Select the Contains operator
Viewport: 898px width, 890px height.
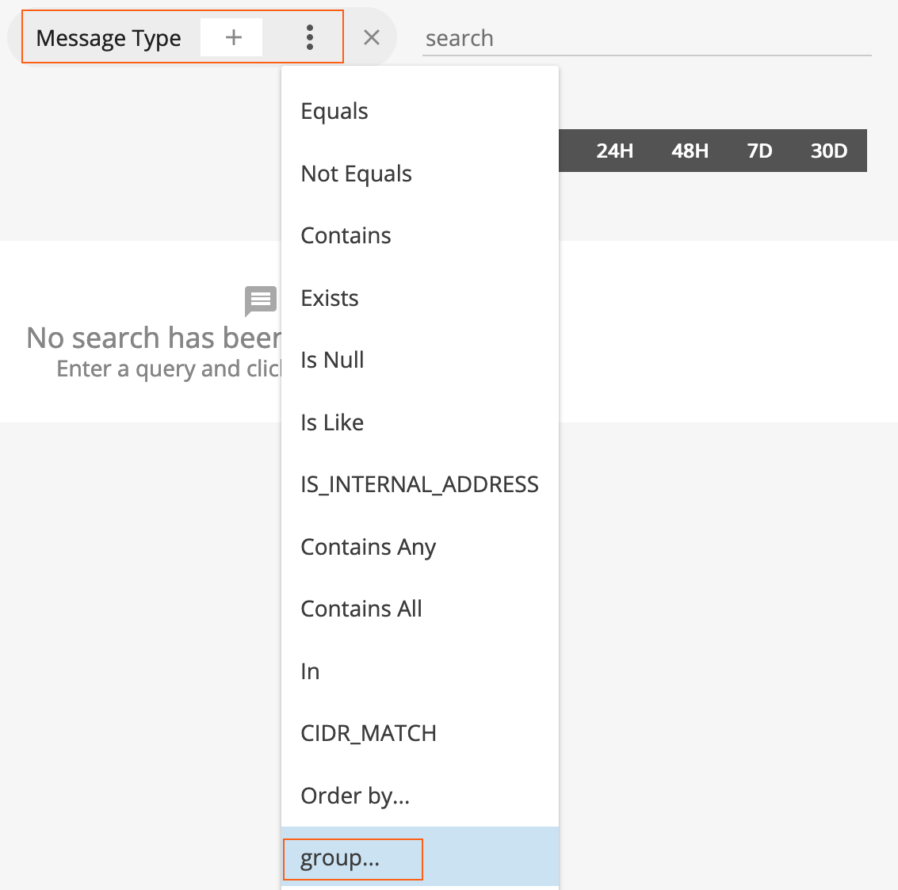tap(346, 235)
